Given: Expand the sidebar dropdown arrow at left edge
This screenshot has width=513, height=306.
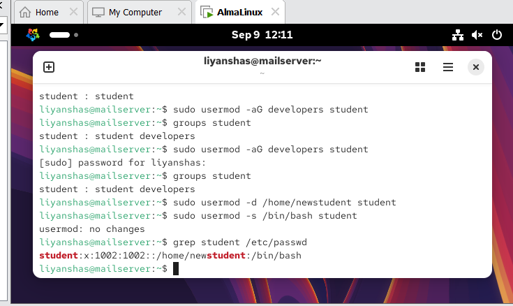Looking at the screenshot, I should pyautogui.click(x=1, y=25).
